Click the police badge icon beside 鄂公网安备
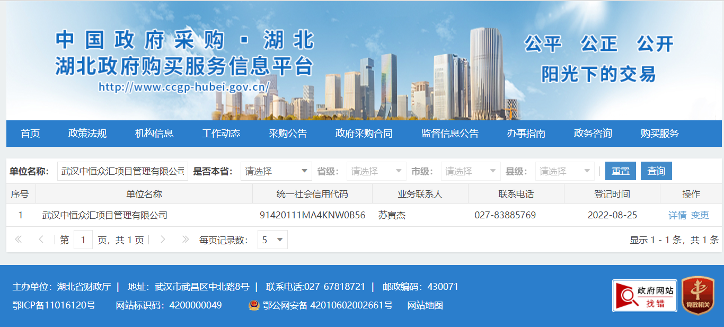Viewport: 724px width, 327px height. pyautogui.click(x=254, y=305)
